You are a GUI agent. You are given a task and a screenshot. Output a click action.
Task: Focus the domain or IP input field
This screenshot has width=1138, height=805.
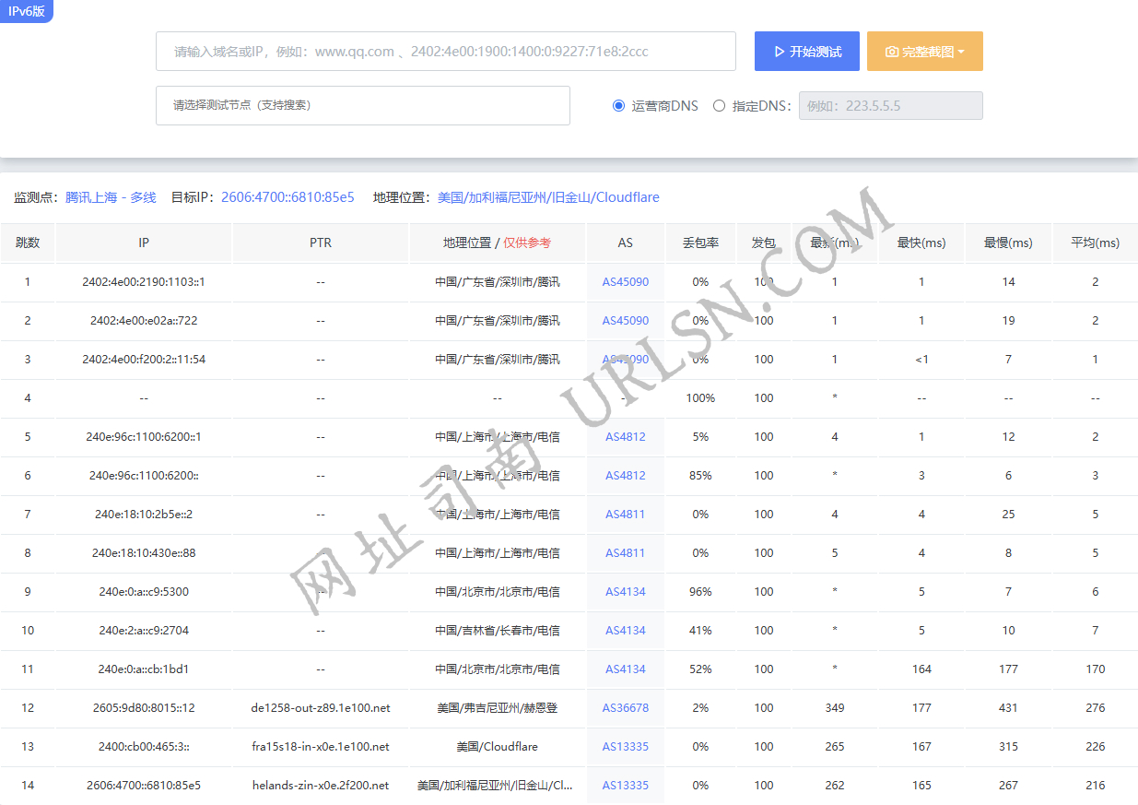pyautogui.click(x=446, y=52)
